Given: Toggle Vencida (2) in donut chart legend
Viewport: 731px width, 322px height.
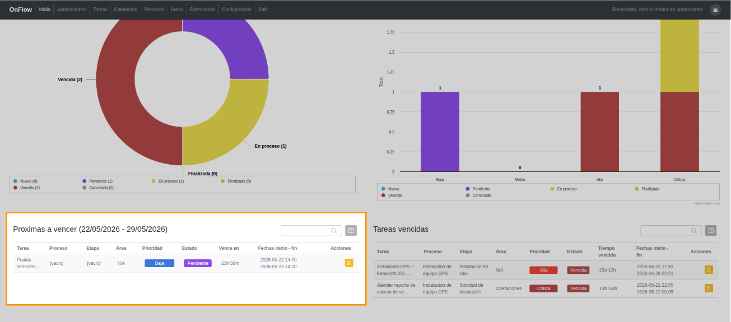Looking at the screenshot, I should click(26, 188).
